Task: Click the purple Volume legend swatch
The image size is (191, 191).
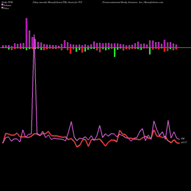Action: 2,5
